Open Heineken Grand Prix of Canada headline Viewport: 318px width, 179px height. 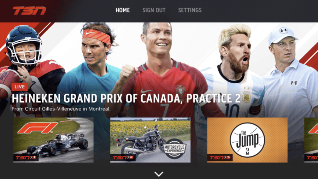[126, 99]
